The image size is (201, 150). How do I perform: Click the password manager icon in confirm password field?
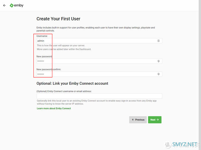(158, 74)
